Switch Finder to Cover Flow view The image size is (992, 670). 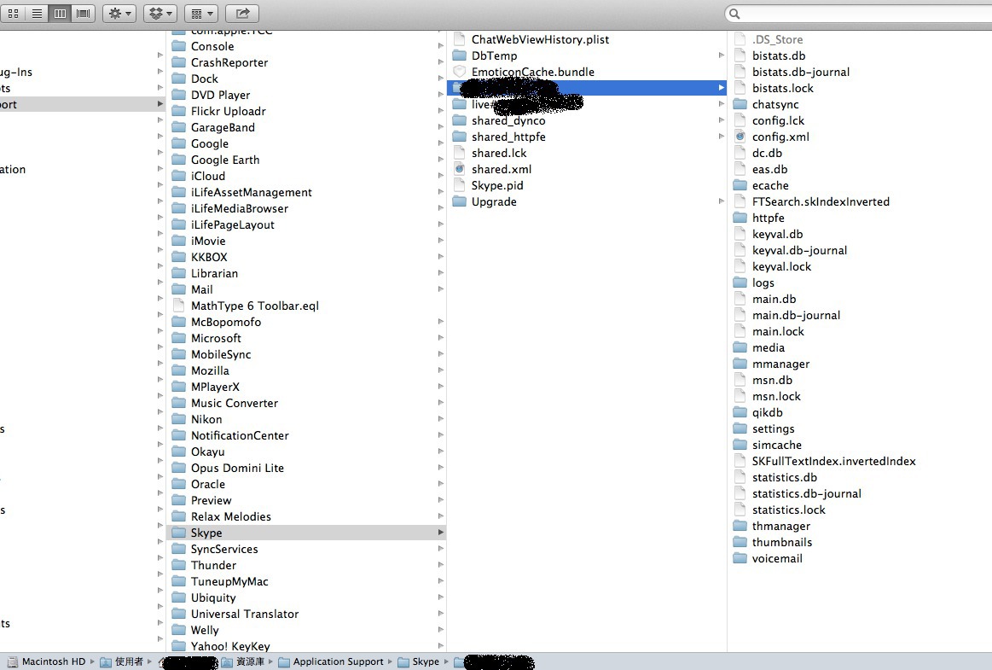tap(83, 14)
